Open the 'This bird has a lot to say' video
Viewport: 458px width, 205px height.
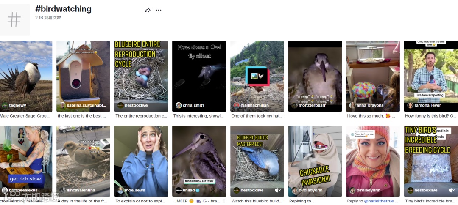(199, 161)
